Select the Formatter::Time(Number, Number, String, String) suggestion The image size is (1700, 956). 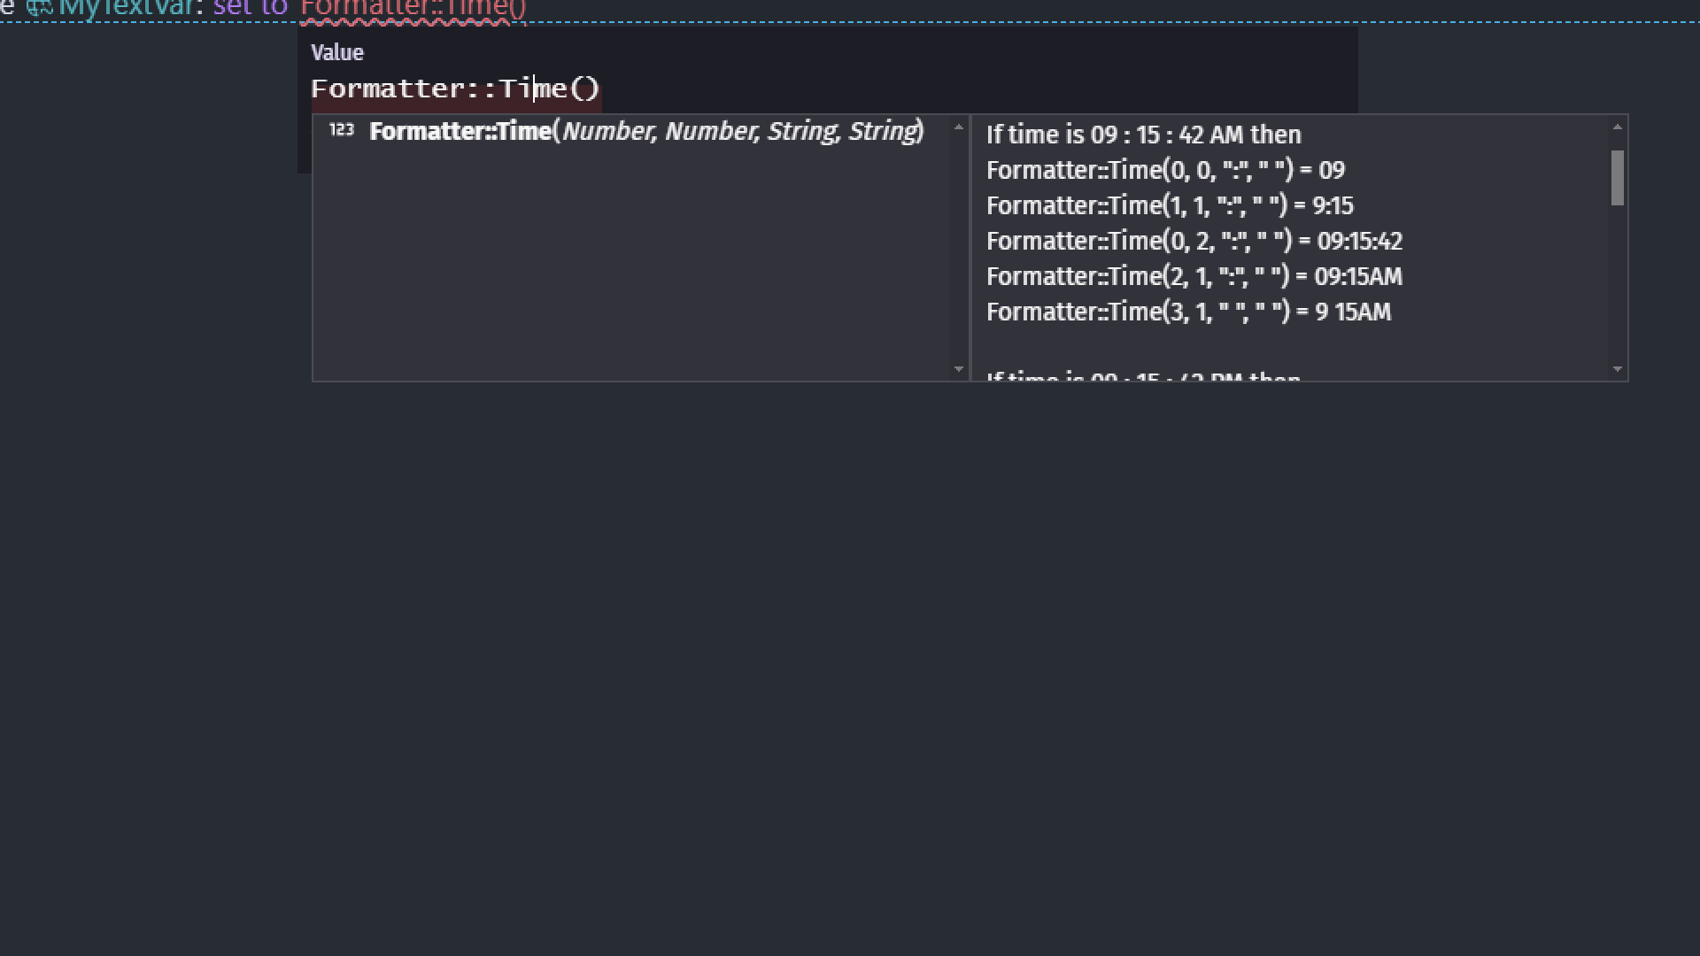coord(645,132)
